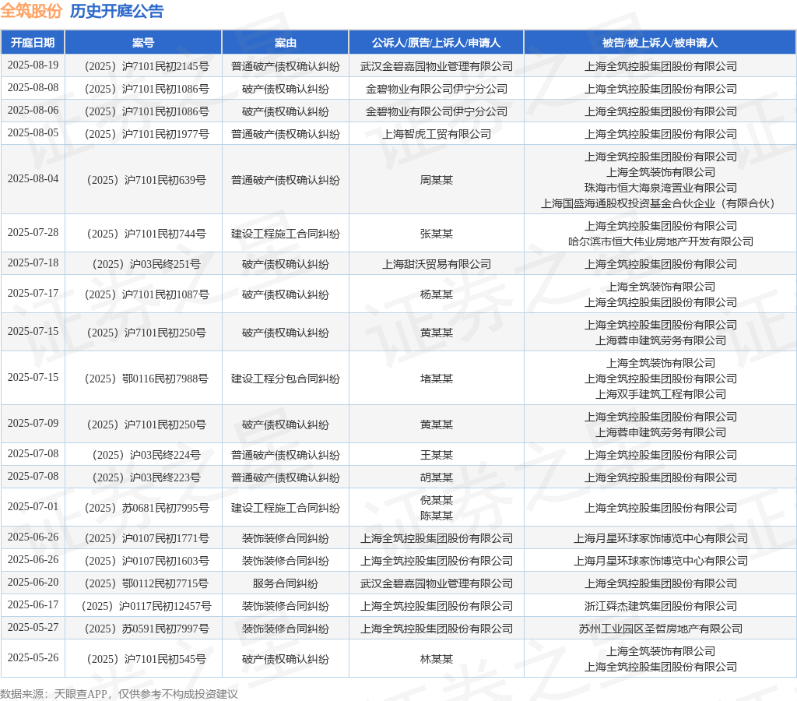Select the 案号 column header

[143, 43]
